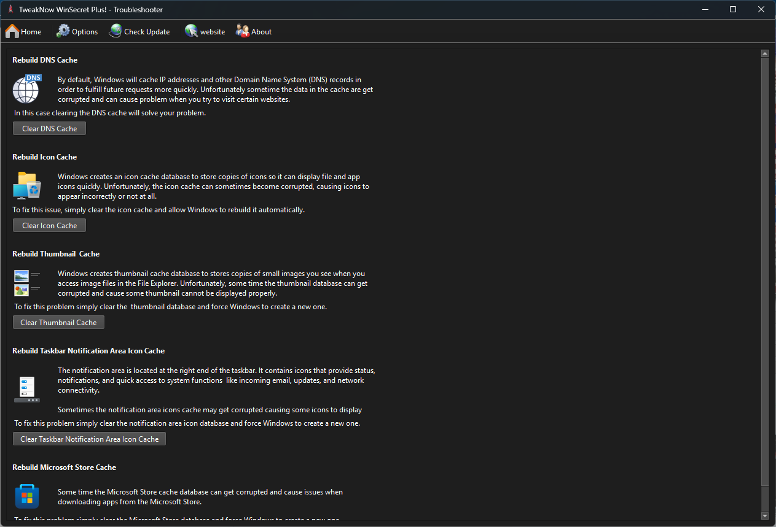Image resolution: width=776 pixels, height=527 pixels.
Task: Click Clear Taskbar Notification Area Icon Cache
Action: pyautogui.click(x=89, y=439)
